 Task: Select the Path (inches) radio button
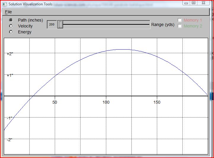coord(11,20)
